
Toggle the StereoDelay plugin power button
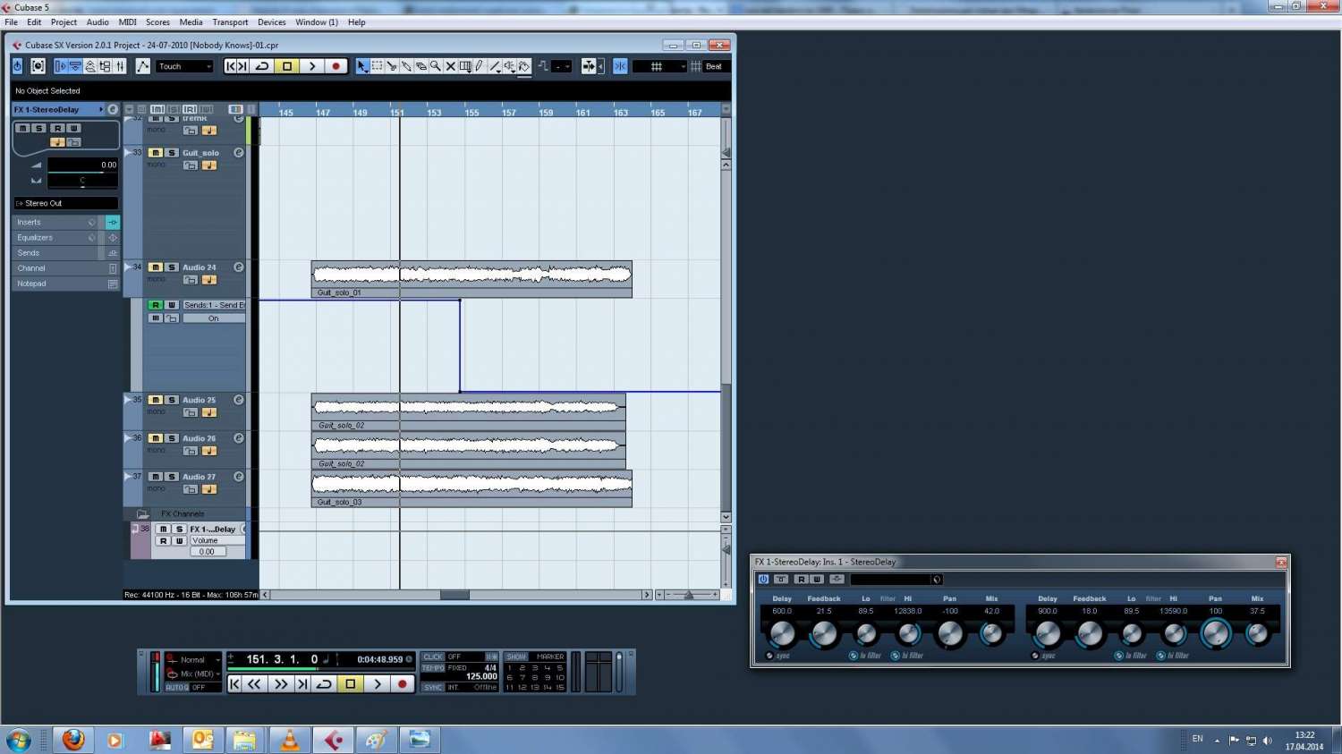[763, 580]
